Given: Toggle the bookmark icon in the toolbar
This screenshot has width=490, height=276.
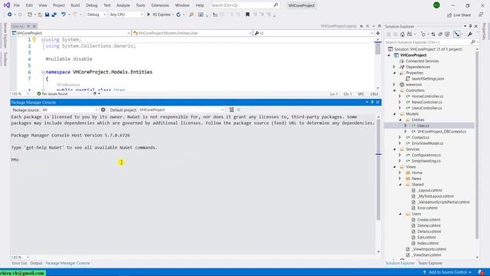Looking at the screenshot, I should point(247,15).
